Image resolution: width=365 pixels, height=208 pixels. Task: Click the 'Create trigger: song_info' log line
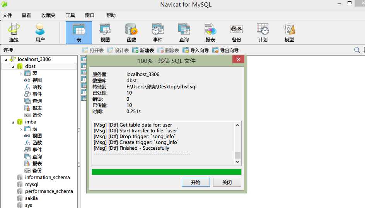[x=136, y=142]
